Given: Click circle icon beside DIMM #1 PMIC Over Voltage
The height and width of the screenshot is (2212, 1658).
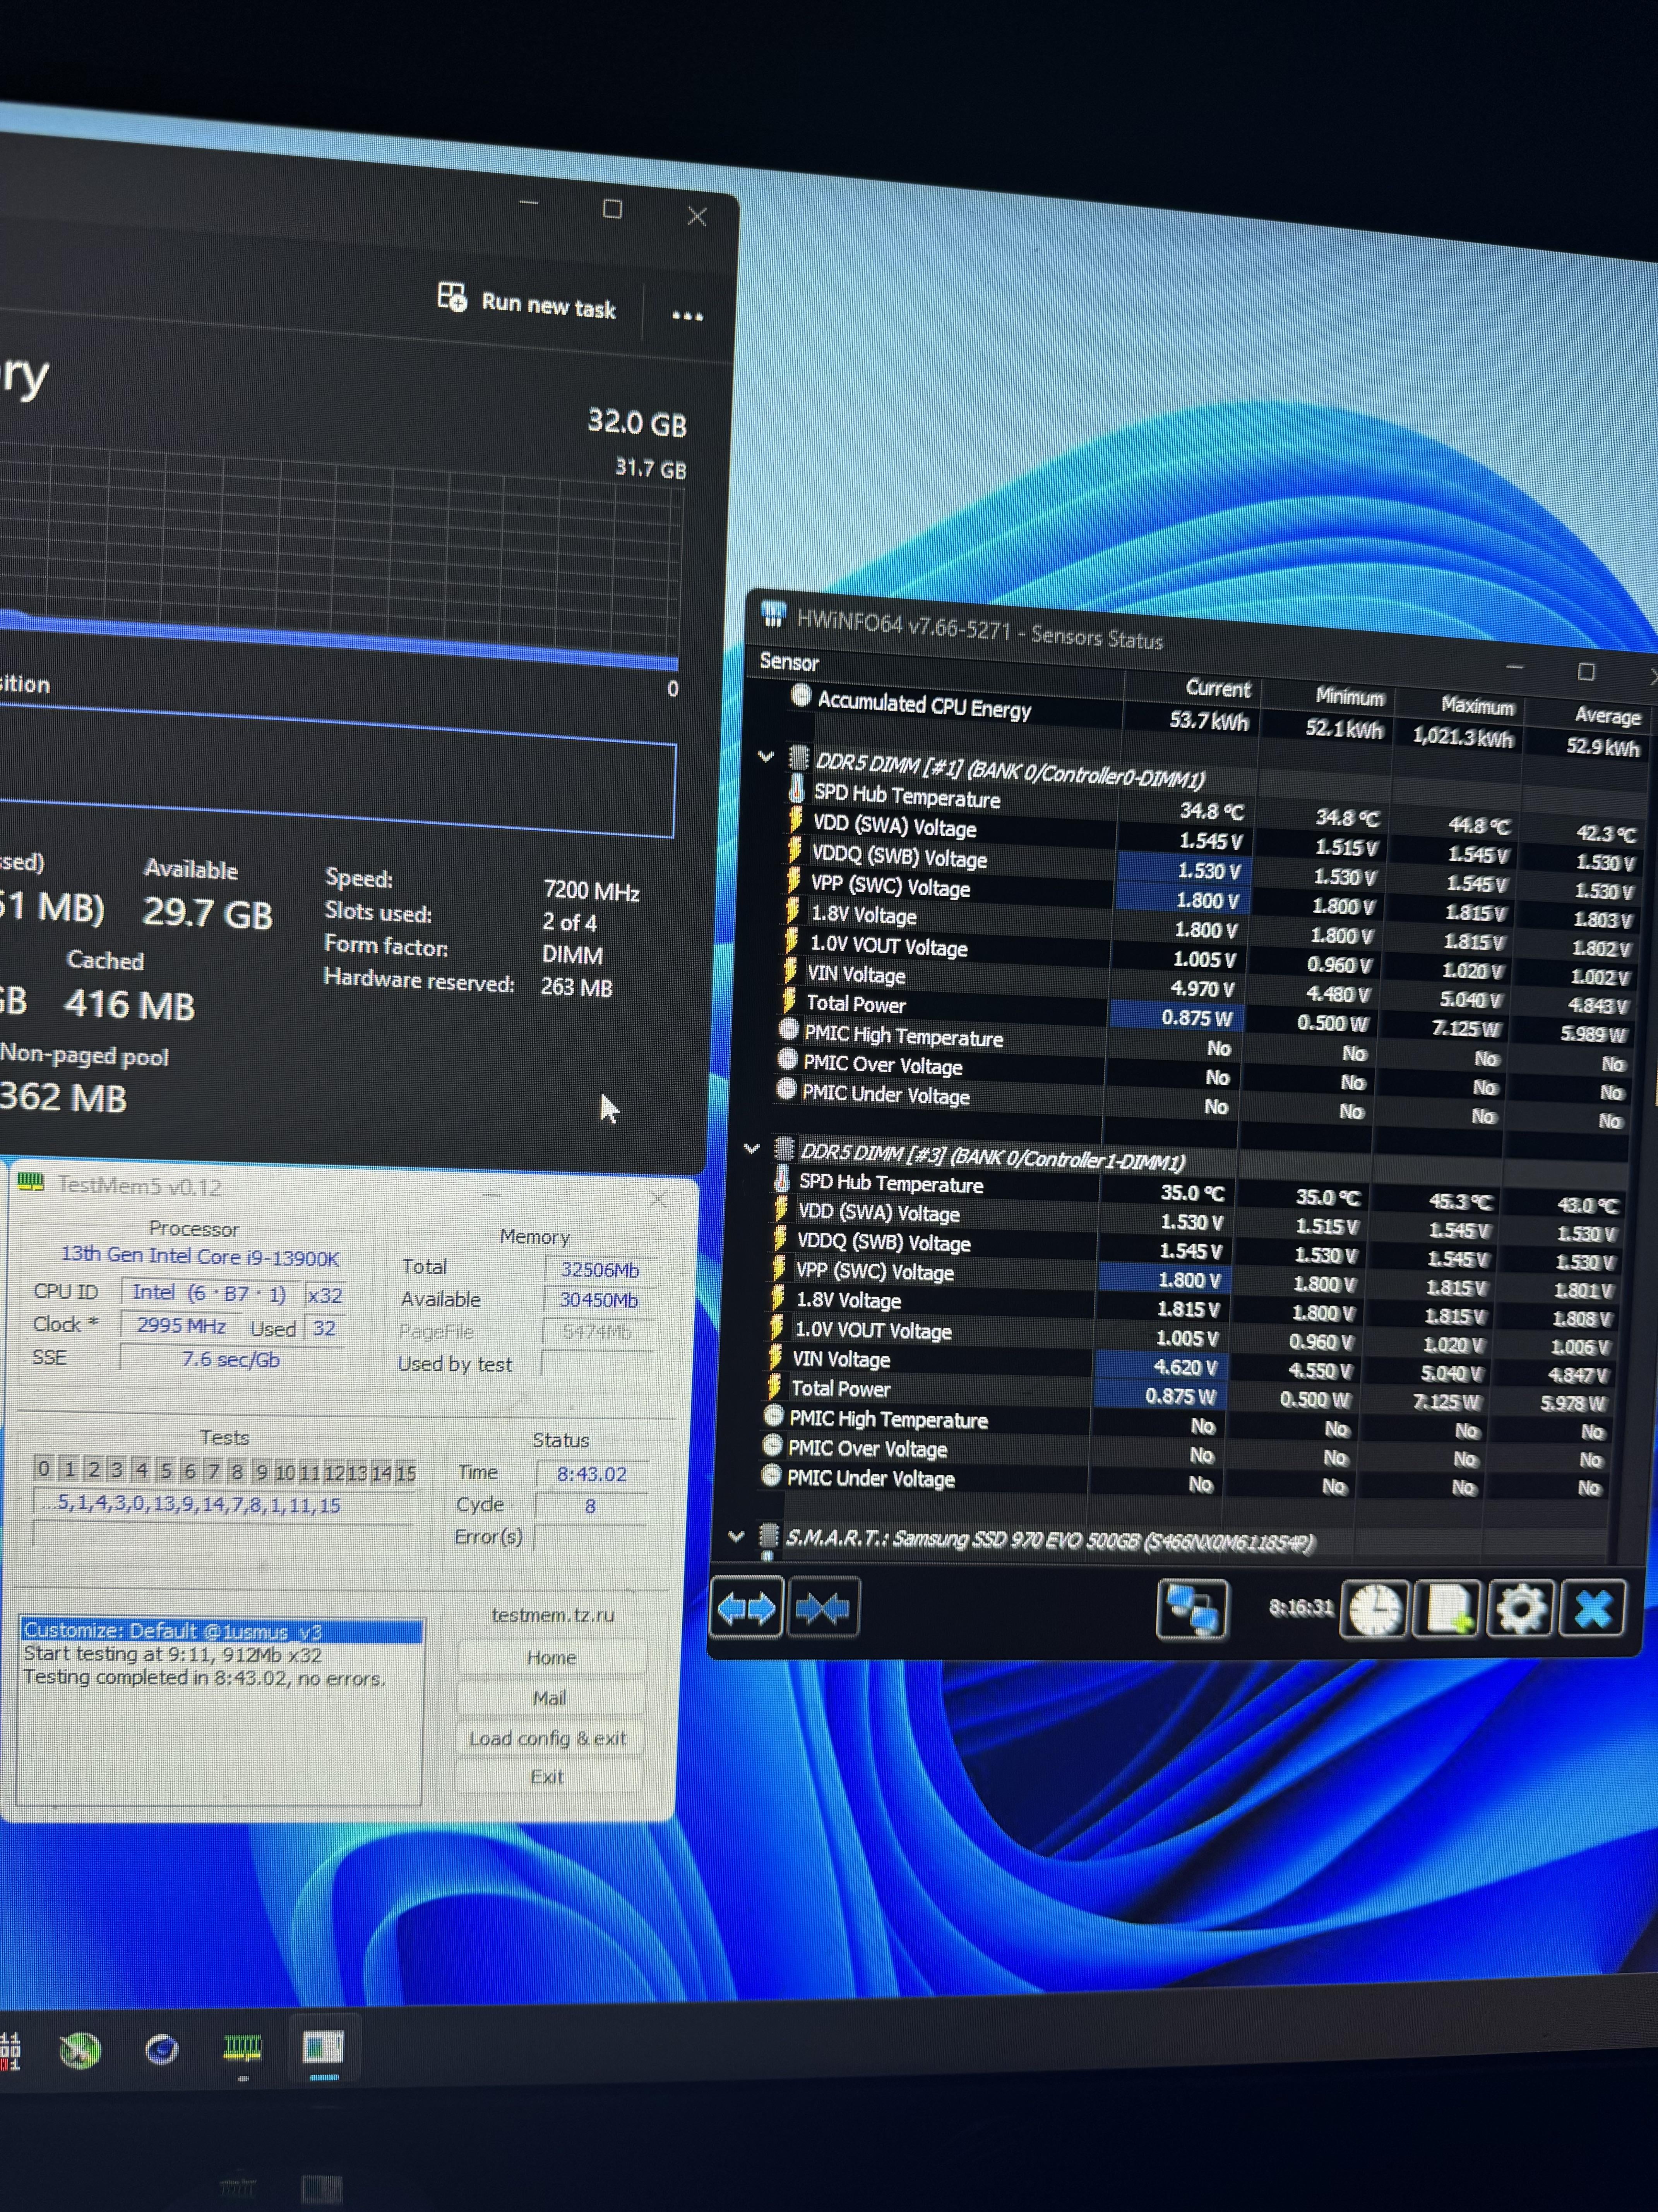Looking at the screenshot, I should point(788,1060).
